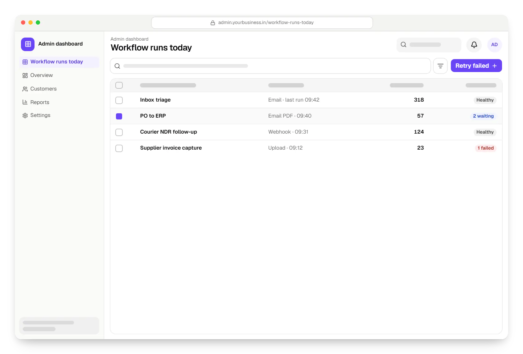523x354 pixels.
Task: Click the magnifier icon in top search
Action: tap(403, 45)
